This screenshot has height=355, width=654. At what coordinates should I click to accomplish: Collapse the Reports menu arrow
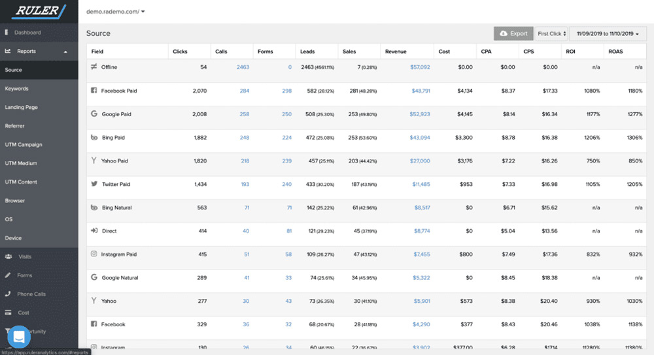click(x=65, y=52)
